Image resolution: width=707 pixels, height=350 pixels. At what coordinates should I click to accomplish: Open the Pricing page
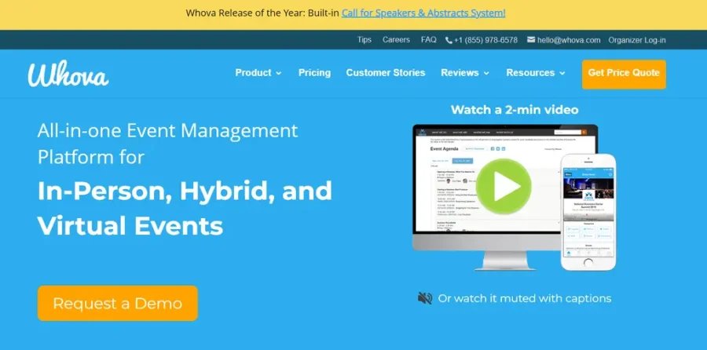[314, 73]
